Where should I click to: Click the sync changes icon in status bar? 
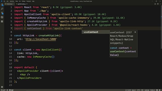tap(7, 90)
